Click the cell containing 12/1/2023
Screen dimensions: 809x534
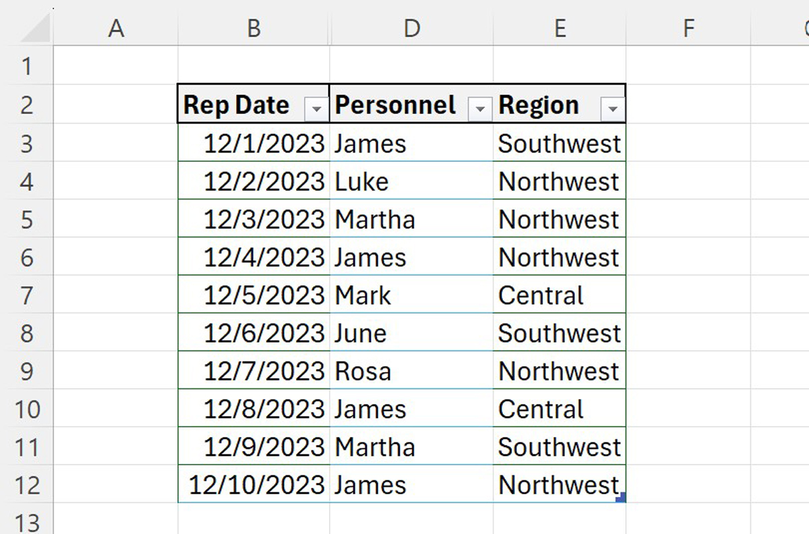tap(253, 143)
